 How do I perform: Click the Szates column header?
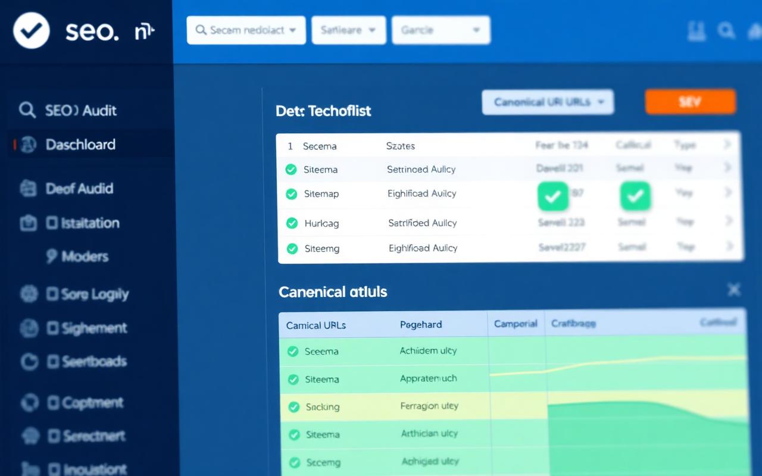coord(401,146)
